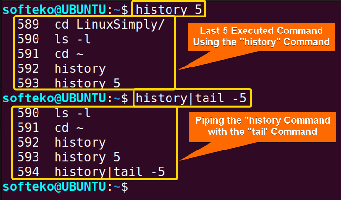Click the empty last softeko@UBUNTU prompt line
The image size is (341, 200).
point(65,187)
